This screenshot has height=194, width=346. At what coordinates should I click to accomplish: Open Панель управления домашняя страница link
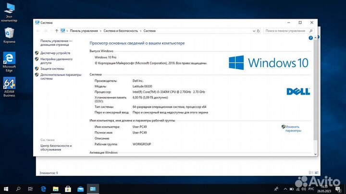56,43
